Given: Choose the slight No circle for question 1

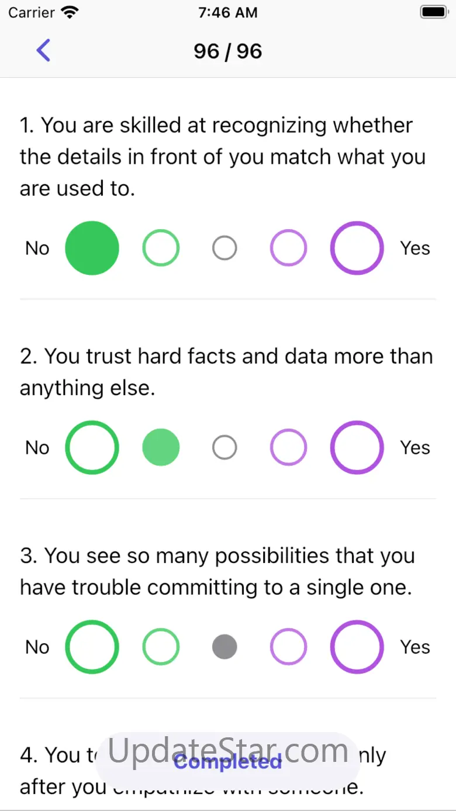Looking at the screenshot, I should 161,248.
